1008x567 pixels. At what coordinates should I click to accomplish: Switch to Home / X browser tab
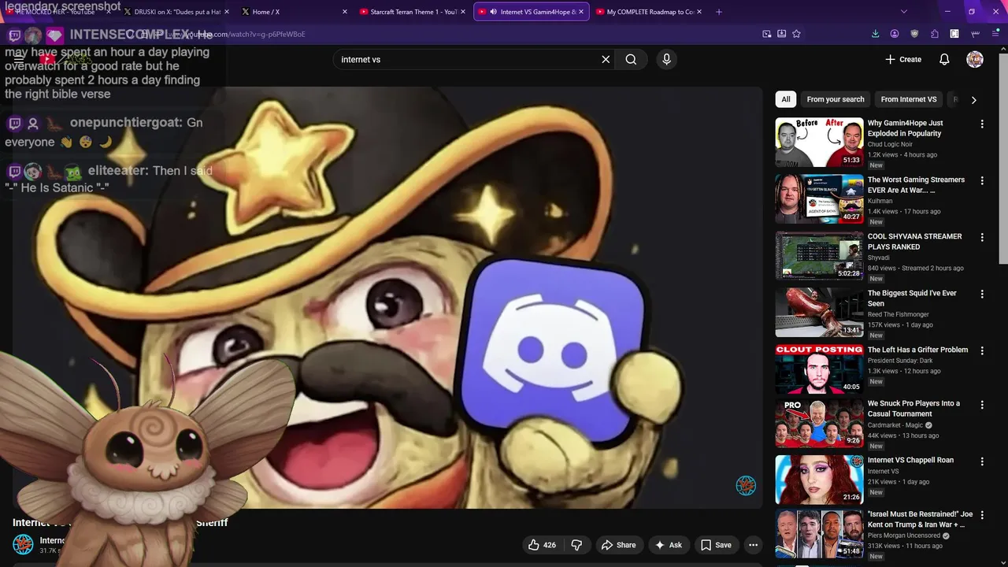click(x=293, y=12)
